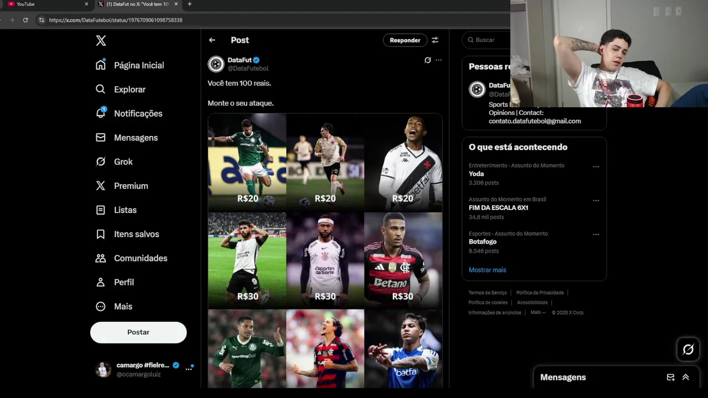Open the Perfil person icon
This screenshot has width=708, height=398.
point(101,282)
